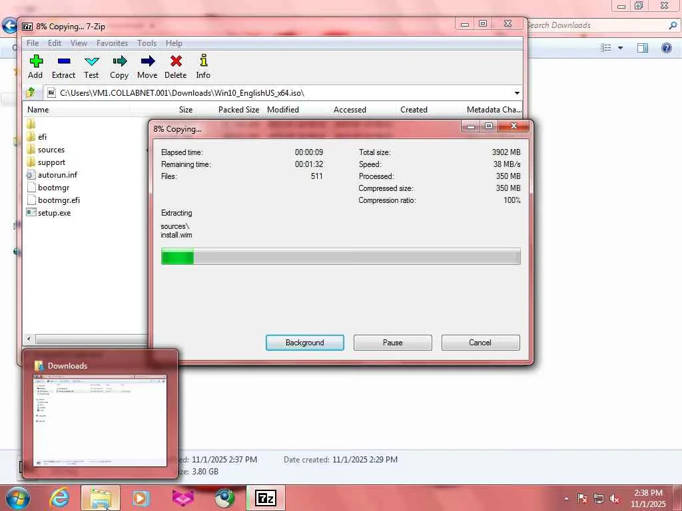Maximize the 8% Copying dialog
Image resolution: width=682 pixels, height=511 pixels.
(489, 126)
